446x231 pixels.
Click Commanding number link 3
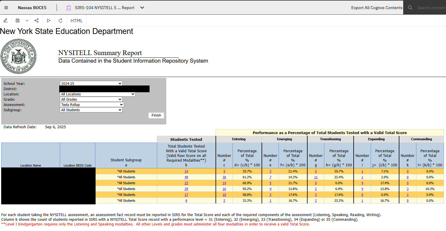pyautogui.click(x=408, y=189)
